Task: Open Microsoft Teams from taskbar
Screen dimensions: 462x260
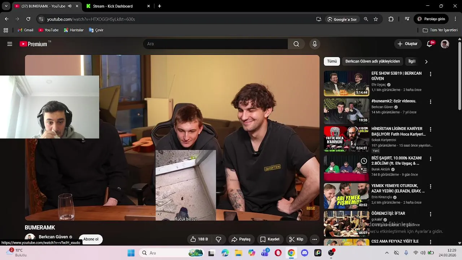Action: 265,253
